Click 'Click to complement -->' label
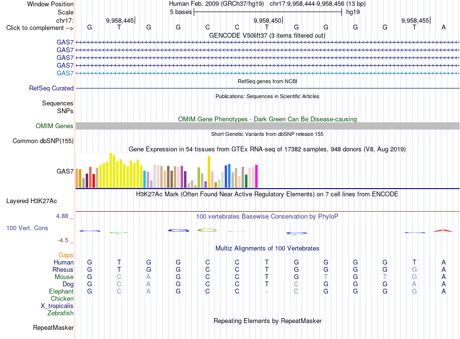 pos(40,28)
